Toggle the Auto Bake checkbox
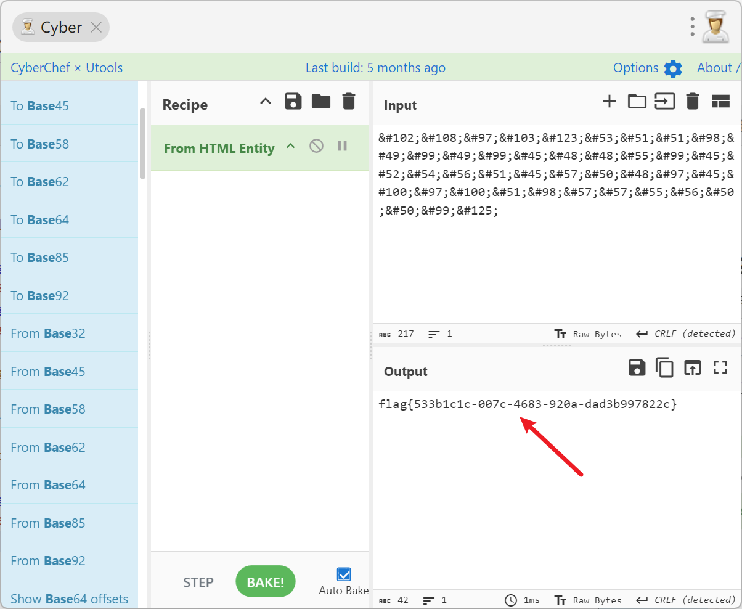Viewport: 742px width, 609px height. (x=344, y=574)
